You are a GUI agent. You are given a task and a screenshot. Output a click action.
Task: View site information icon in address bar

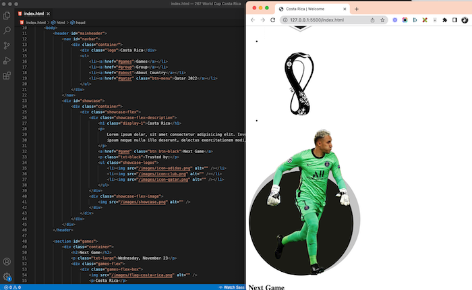285,20
